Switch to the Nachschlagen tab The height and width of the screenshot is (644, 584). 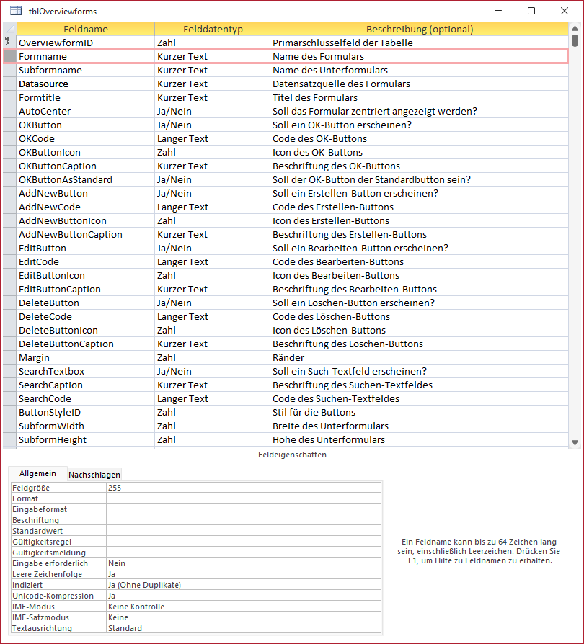(x=94, y=474)
